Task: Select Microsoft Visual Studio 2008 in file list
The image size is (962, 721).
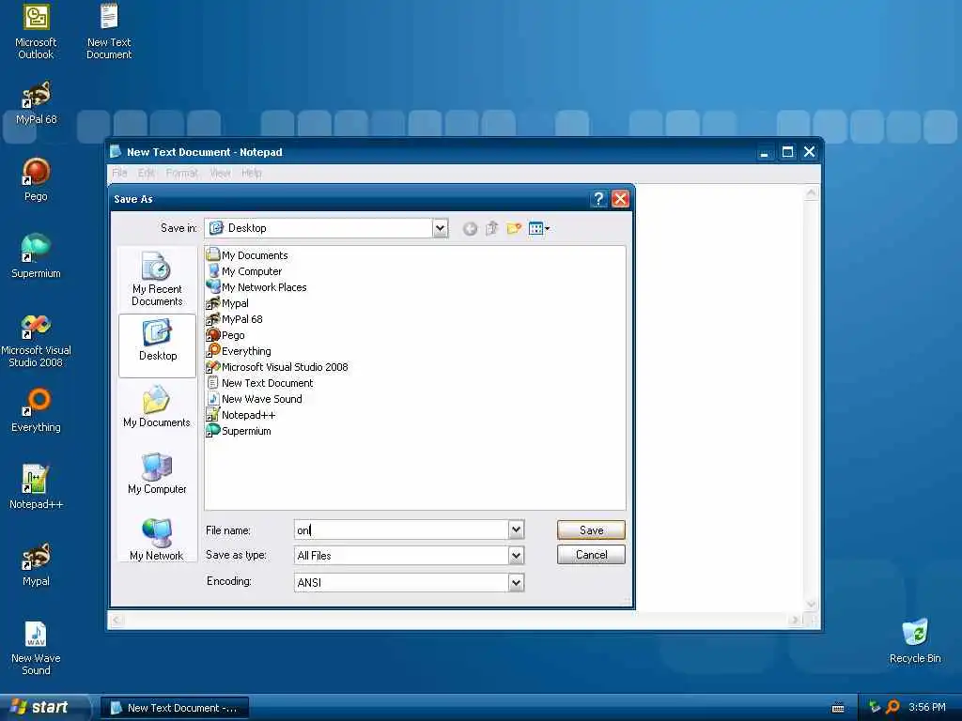Action: [x=277, y=367]
